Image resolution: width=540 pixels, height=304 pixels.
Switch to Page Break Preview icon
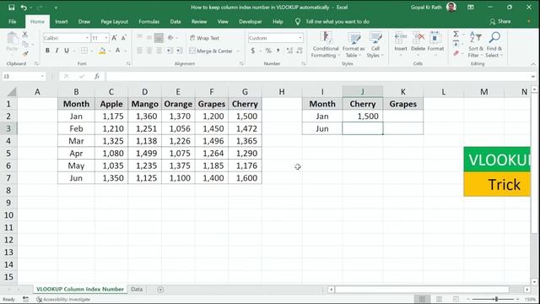point(456,299)
